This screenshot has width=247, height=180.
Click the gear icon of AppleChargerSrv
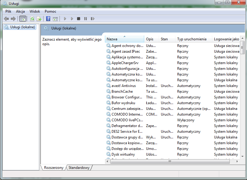point(108,63)
